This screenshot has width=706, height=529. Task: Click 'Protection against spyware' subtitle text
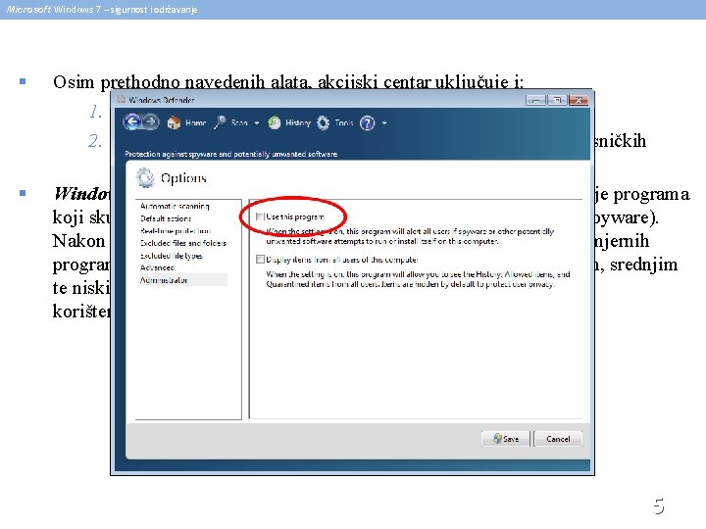(x=231, y=154)
